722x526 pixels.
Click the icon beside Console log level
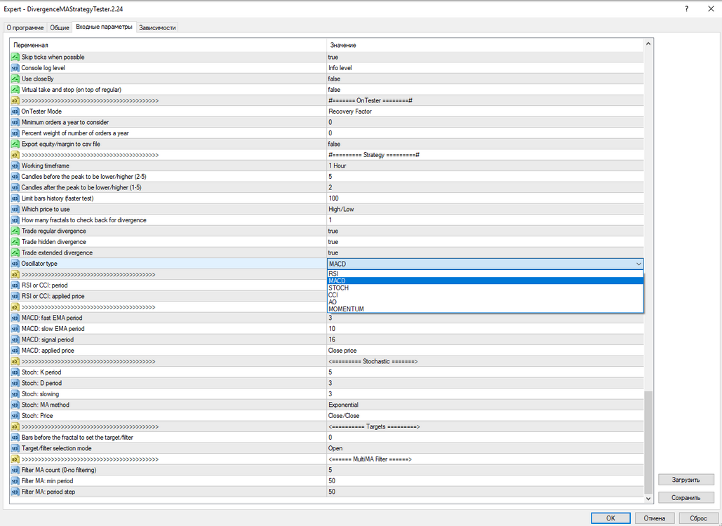(x=15, y=68)
